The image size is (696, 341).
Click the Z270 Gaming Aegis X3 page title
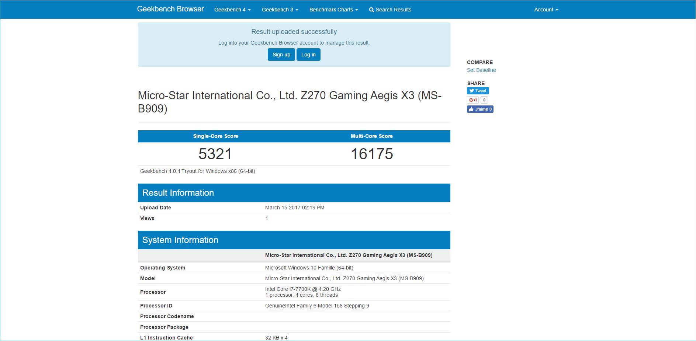(x=290, y=102)
